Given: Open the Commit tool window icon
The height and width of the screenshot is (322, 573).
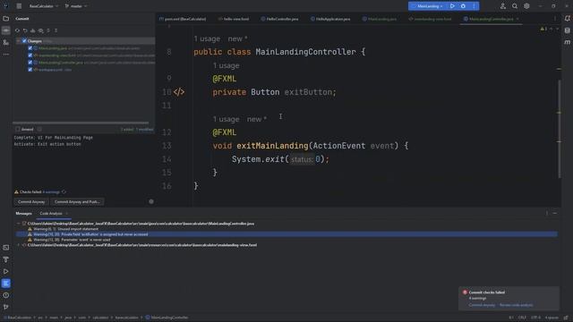Looking at the screenshot, I should [6, 30].
